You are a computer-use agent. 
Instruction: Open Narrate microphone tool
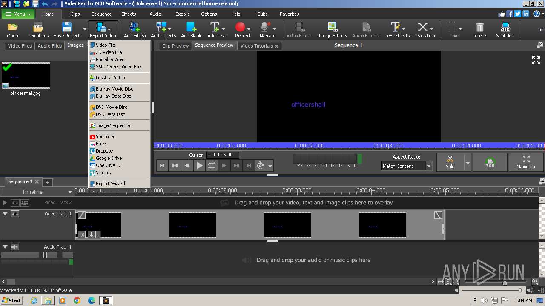click(x=267, y=30)
